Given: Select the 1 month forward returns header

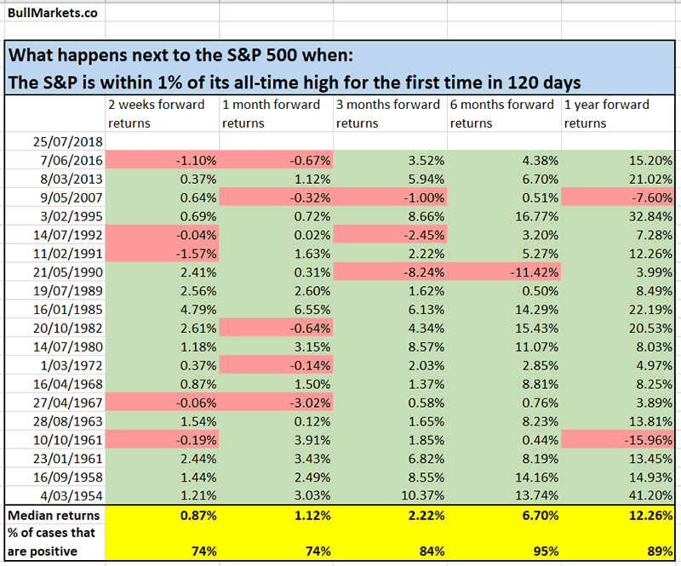Looking at the screenshot, I should pyautogui.click(x=275, y=113).
